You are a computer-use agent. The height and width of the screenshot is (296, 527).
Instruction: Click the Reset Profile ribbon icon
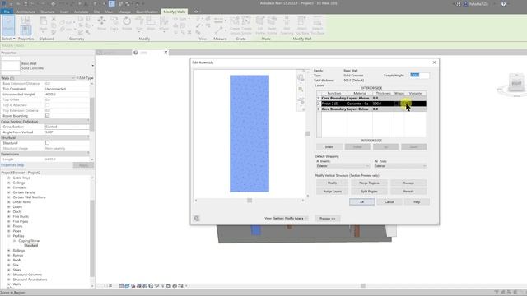272,25
